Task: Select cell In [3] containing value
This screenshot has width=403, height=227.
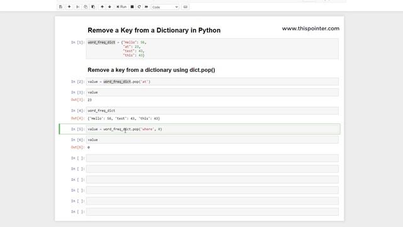Action: (x=212, y=93)
